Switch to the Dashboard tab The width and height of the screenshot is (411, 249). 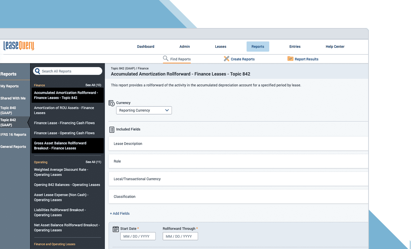[146, 47]
